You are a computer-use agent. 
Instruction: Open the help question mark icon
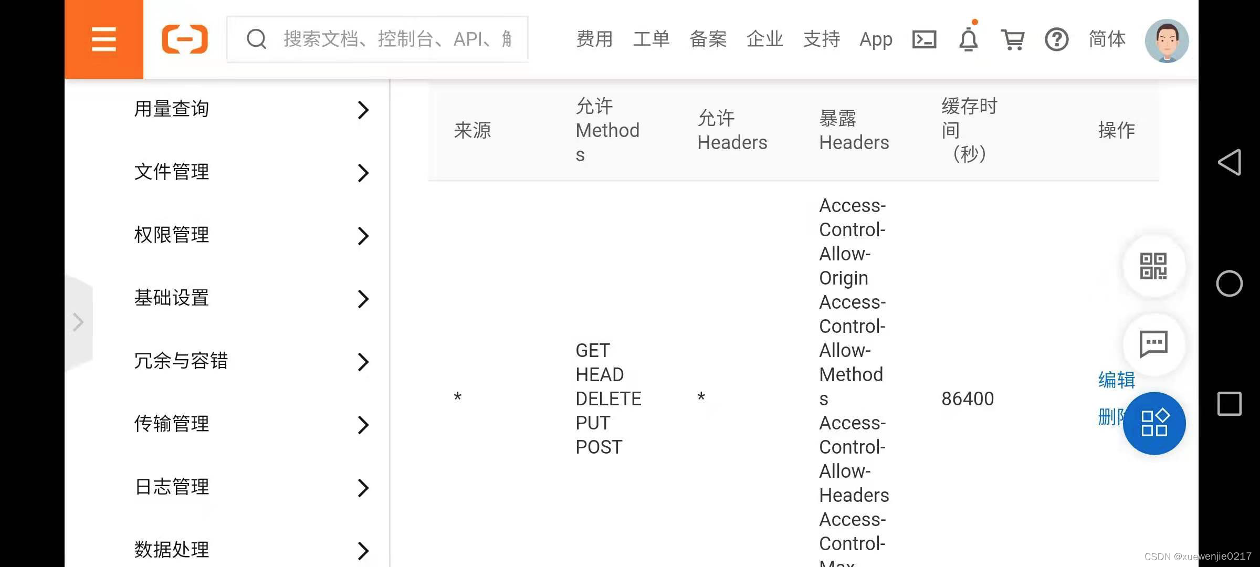tap(1056, 39)
